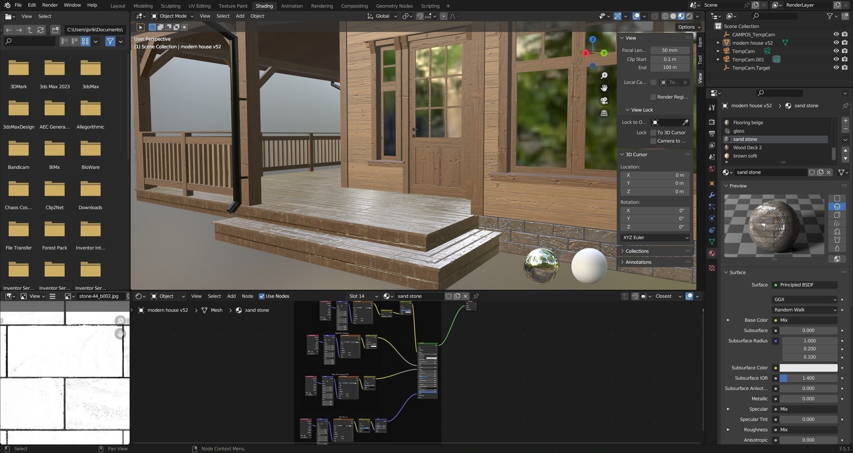Click file browser back arrow
Viewport: 853px width, 453px height.
9,30
